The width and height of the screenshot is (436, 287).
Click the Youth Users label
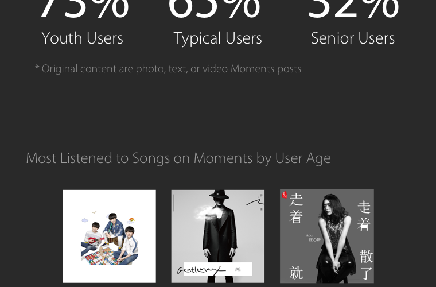82,38
